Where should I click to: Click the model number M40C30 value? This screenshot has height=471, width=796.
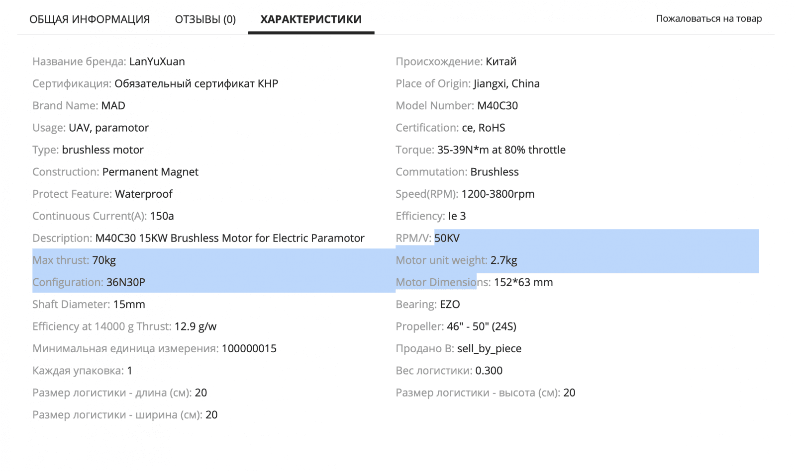click(497, 106)
